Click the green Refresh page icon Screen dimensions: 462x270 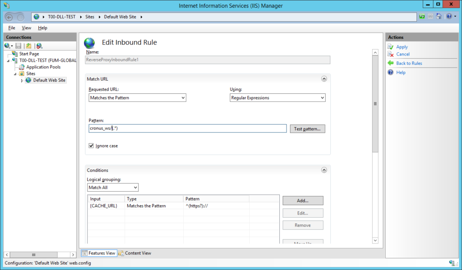422,17
